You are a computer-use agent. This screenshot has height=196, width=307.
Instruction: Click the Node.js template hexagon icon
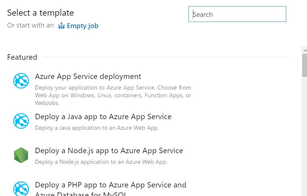click(21, 155)
